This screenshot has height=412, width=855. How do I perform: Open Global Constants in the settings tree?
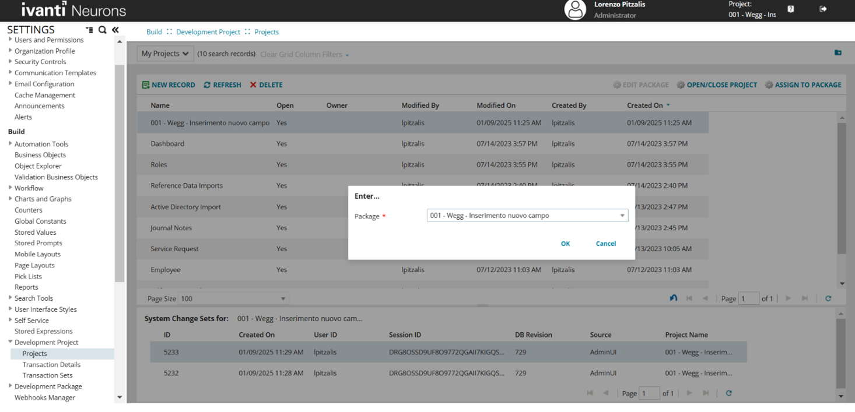40,221
